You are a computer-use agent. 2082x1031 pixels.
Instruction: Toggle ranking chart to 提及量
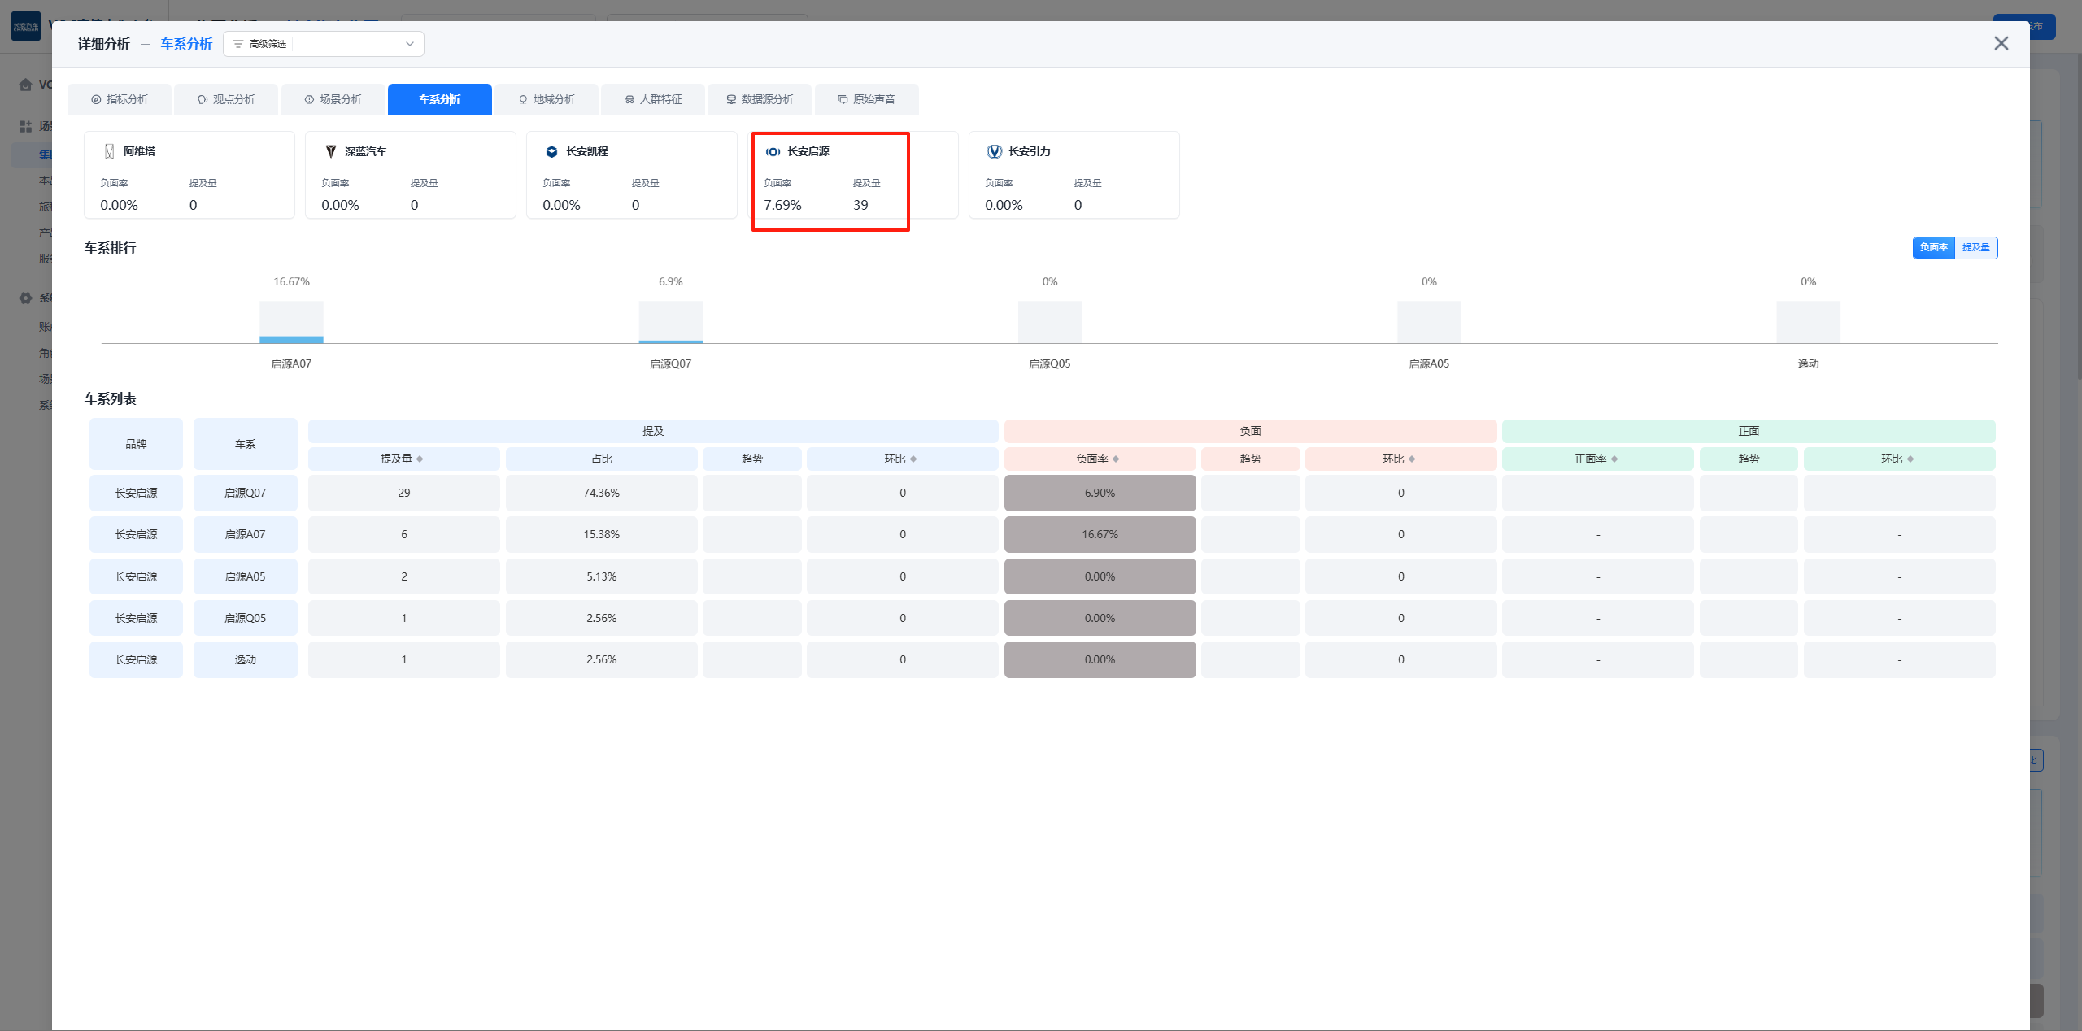tap(1975, 247)
